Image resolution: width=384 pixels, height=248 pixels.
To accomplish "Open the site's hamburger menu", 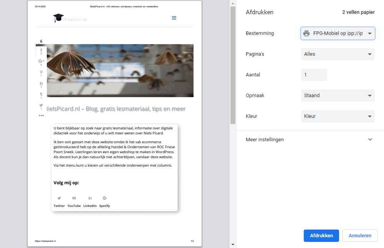I will [x=174, y=18].
